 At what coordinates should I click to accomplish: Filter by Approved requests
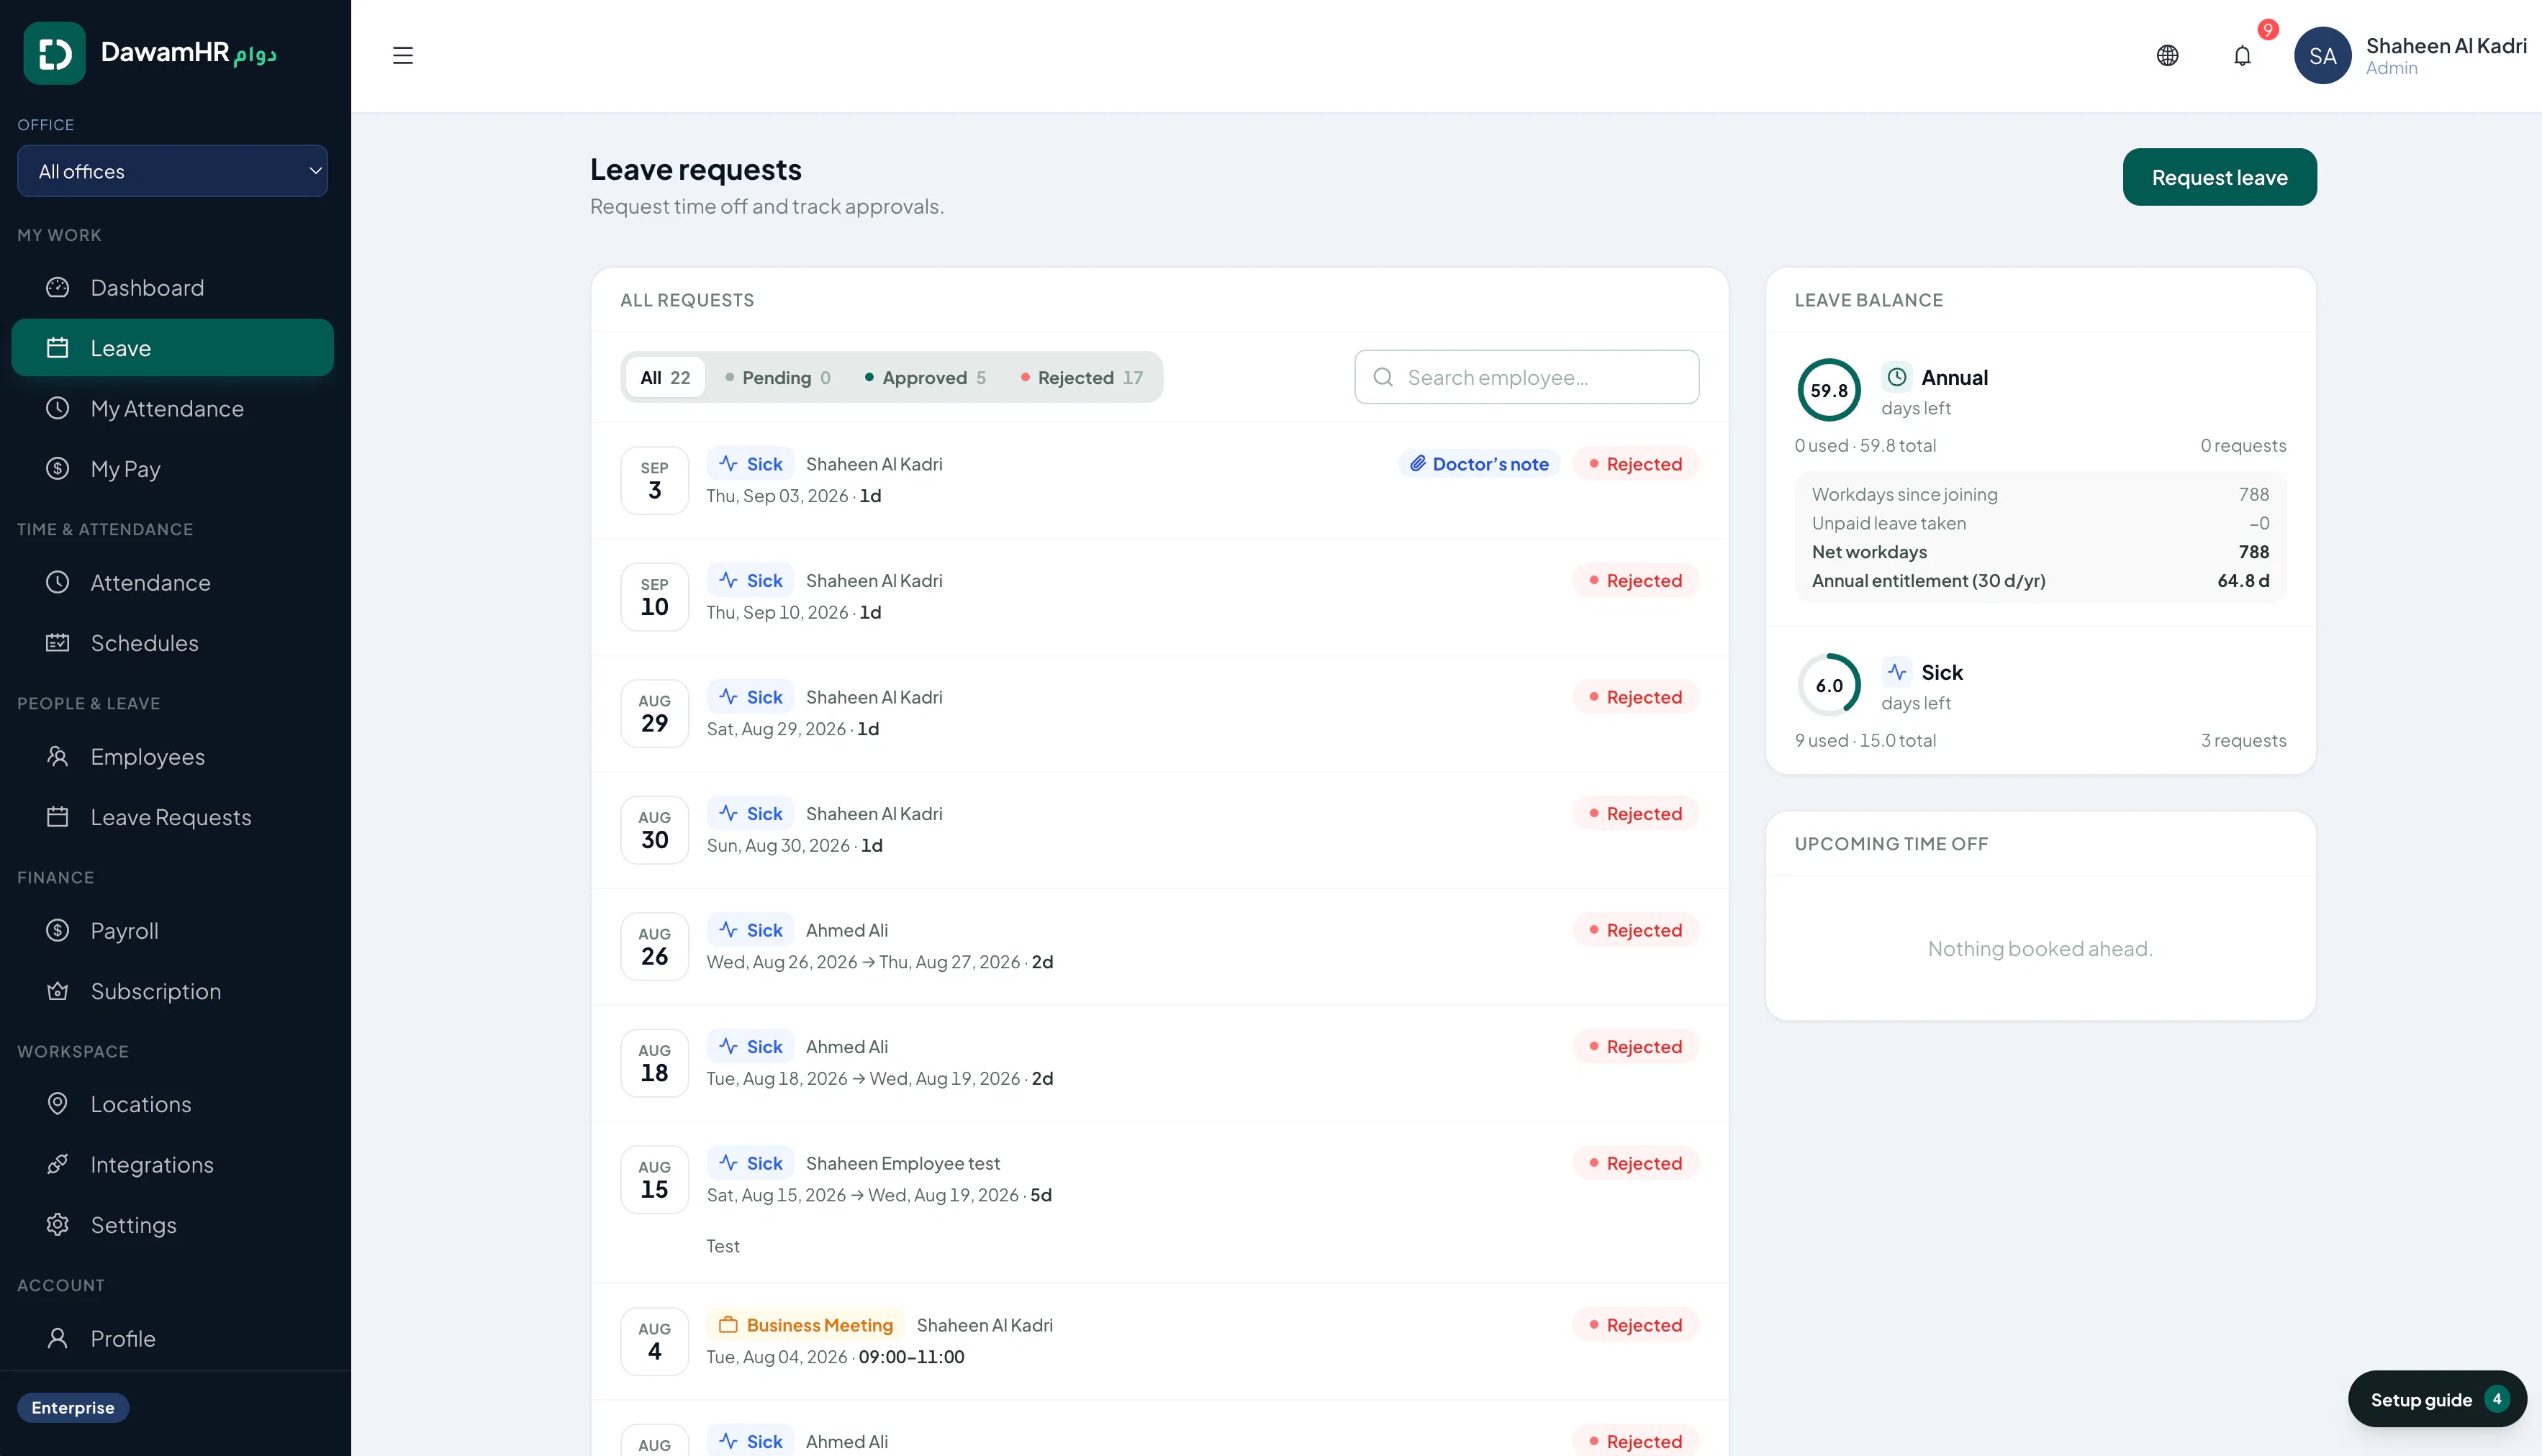(926, 377)
